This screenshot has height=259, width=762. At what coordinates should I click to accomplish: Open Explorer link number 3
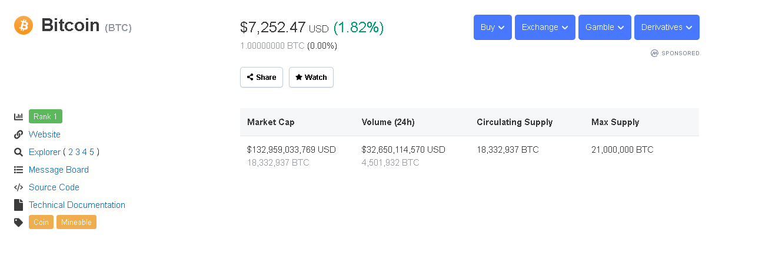click(x=84, y=152)
